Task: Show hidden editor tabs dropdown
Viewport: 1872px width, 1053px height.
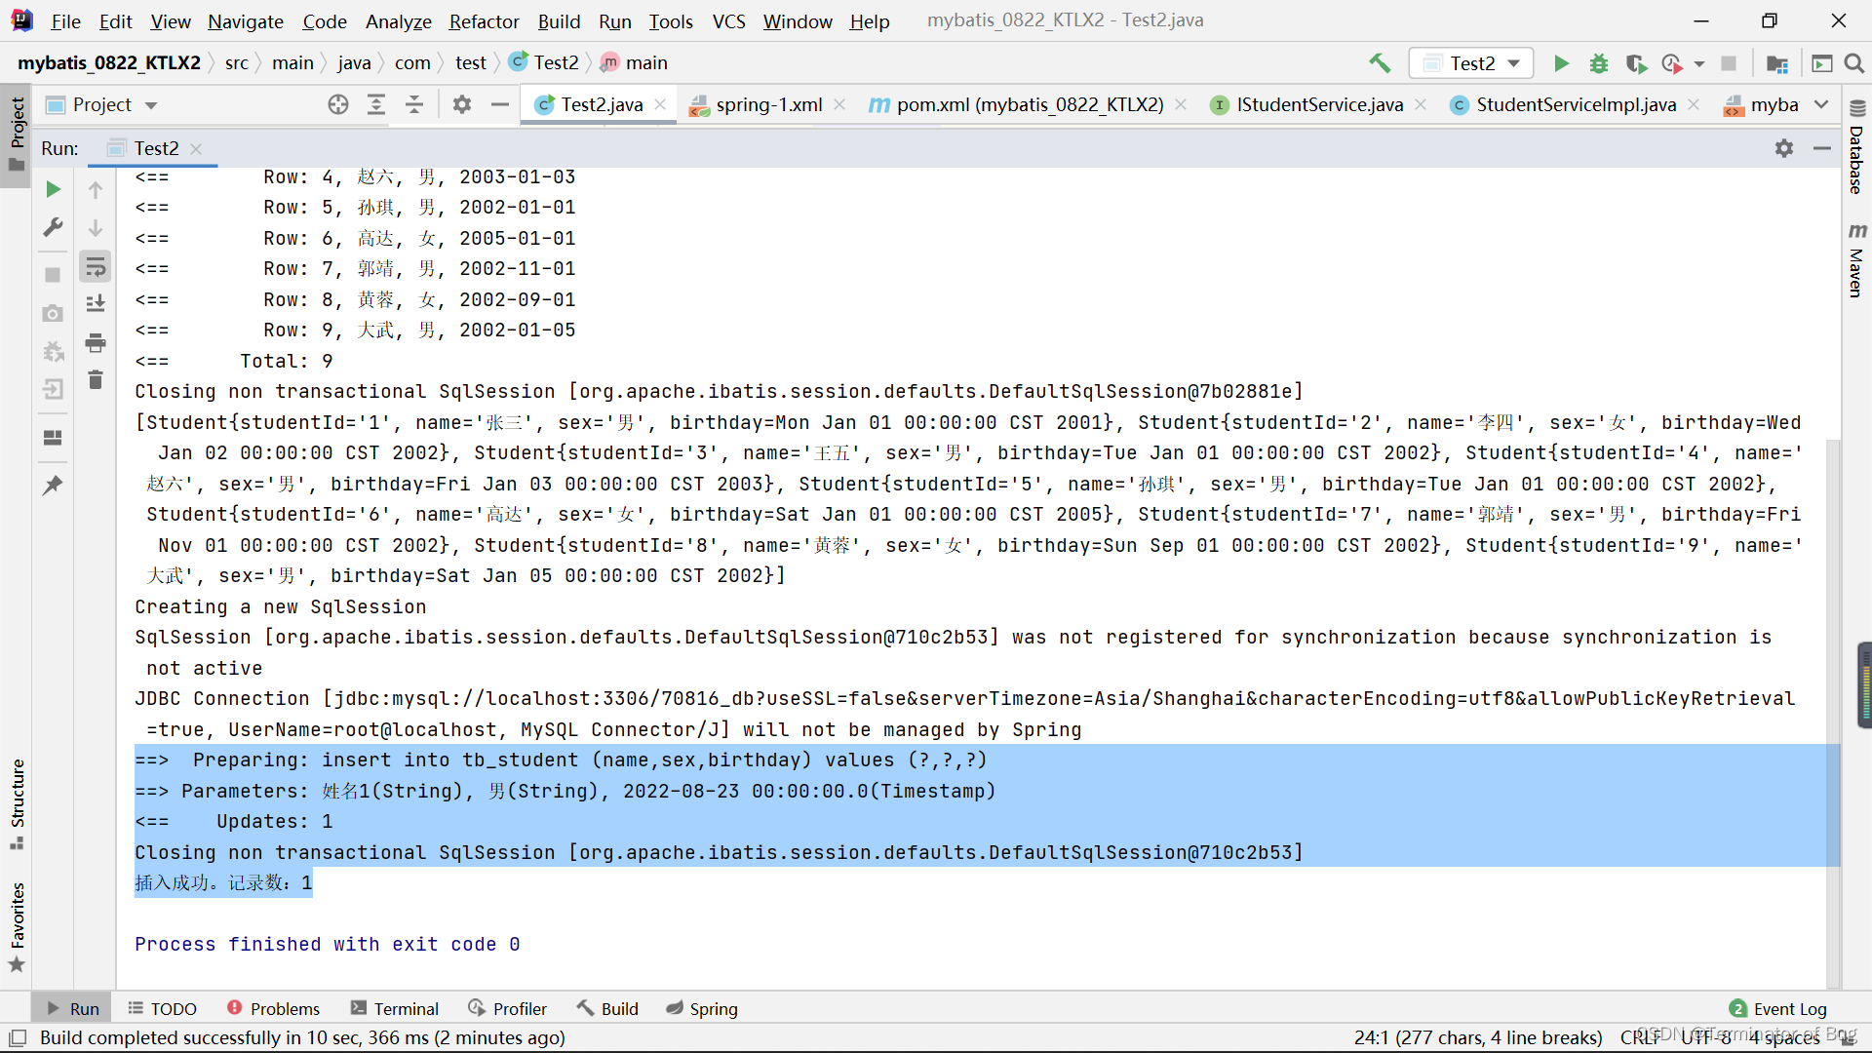Action: coord(1821,104)
